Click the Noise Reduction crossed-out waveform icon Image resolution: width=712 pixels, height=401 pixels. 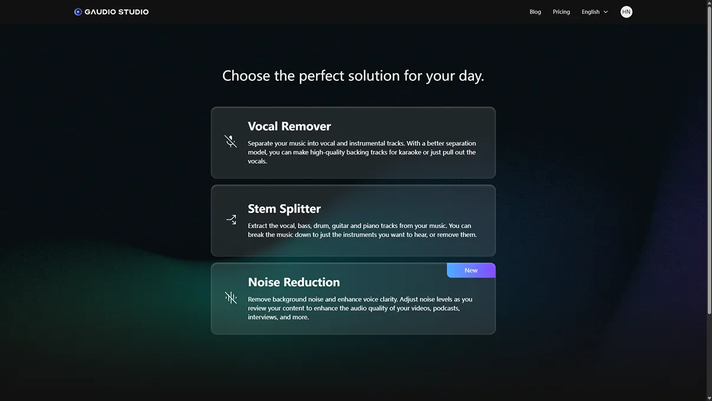click(x=230, y=298)
